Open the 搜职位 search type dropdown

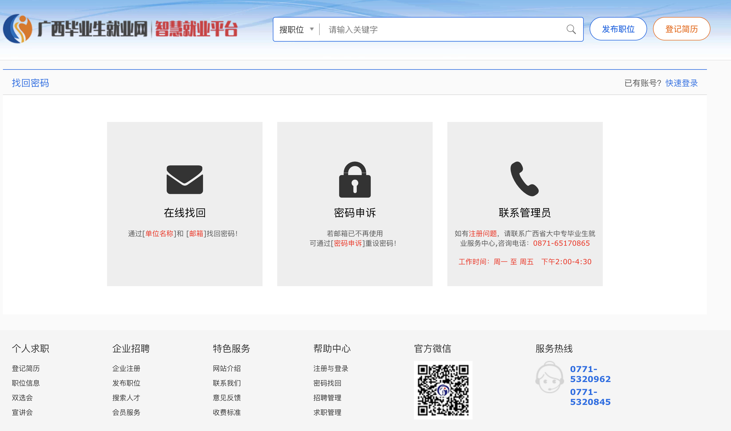[296, 29]
